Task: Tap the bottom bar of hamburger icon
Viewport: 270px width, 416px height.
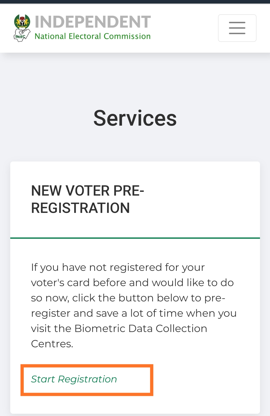Action: (x=237, y=33)
